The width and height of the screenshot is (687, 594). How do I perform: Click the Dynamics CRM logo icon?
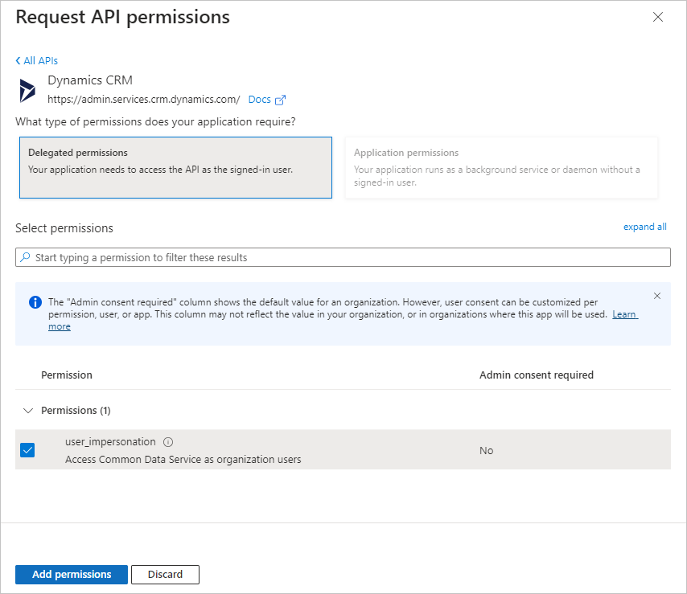(27, 91)
